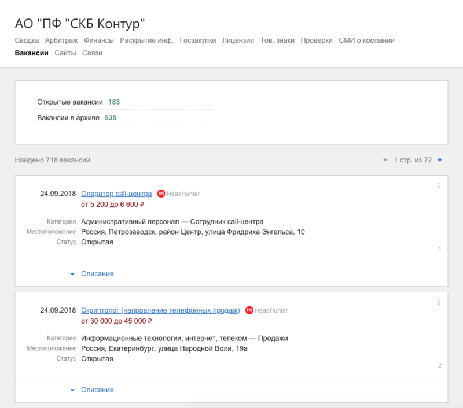
Task: Filter by archived vacancies count 535
Action: (111, 118)
